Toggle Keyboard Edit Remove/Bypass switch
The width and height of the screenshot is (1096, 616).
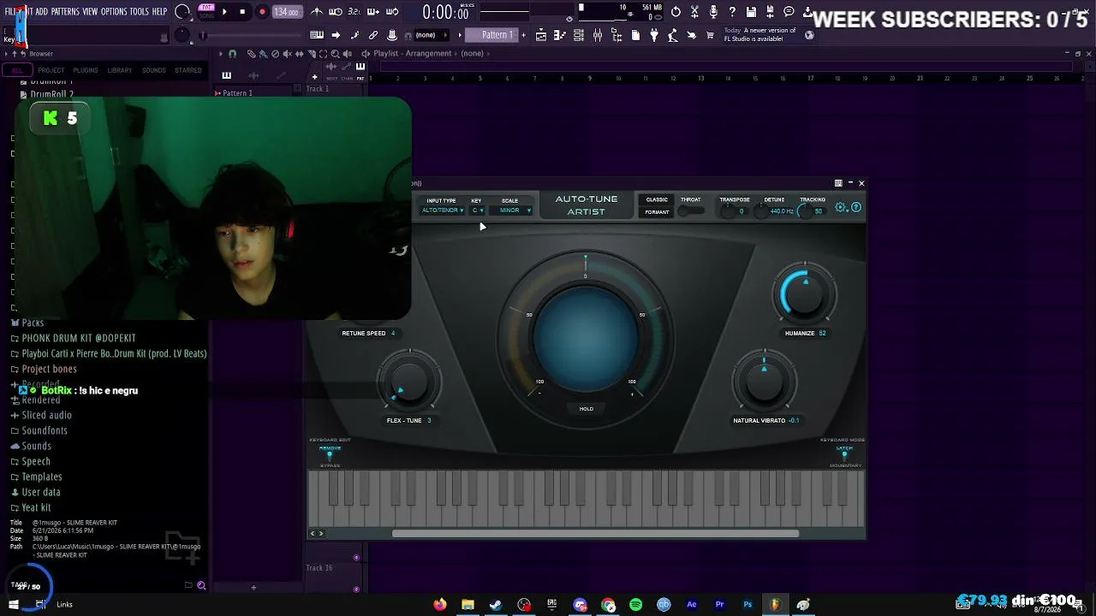click(330, 457)
